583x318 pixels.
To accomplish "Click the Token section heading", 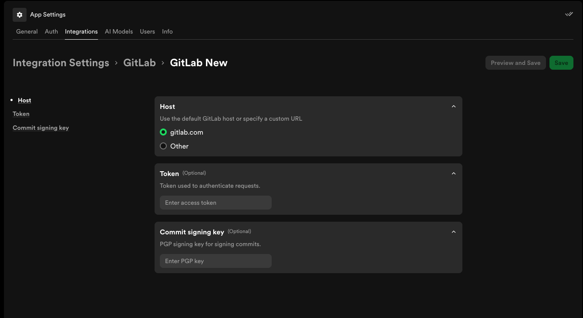I will click(x=169, y=173).
